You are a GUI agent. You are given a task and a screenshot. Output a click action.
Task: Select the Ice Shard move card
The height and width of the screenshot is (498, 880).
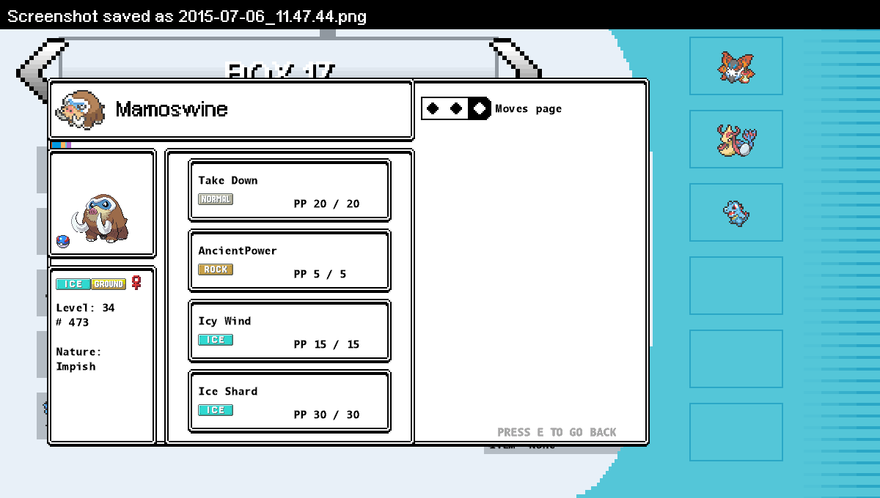click(x=290, y=401)
